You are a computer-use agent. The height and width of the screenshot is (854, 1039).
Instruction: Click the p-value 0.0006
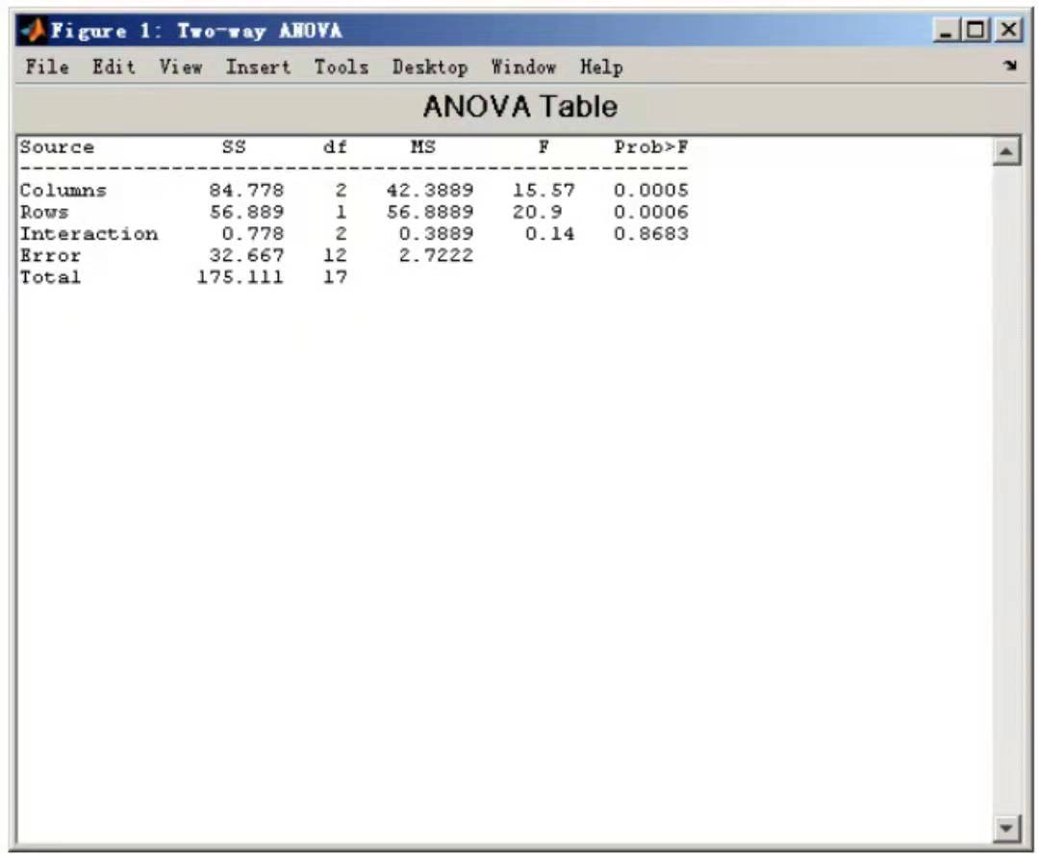pos(650,212)
